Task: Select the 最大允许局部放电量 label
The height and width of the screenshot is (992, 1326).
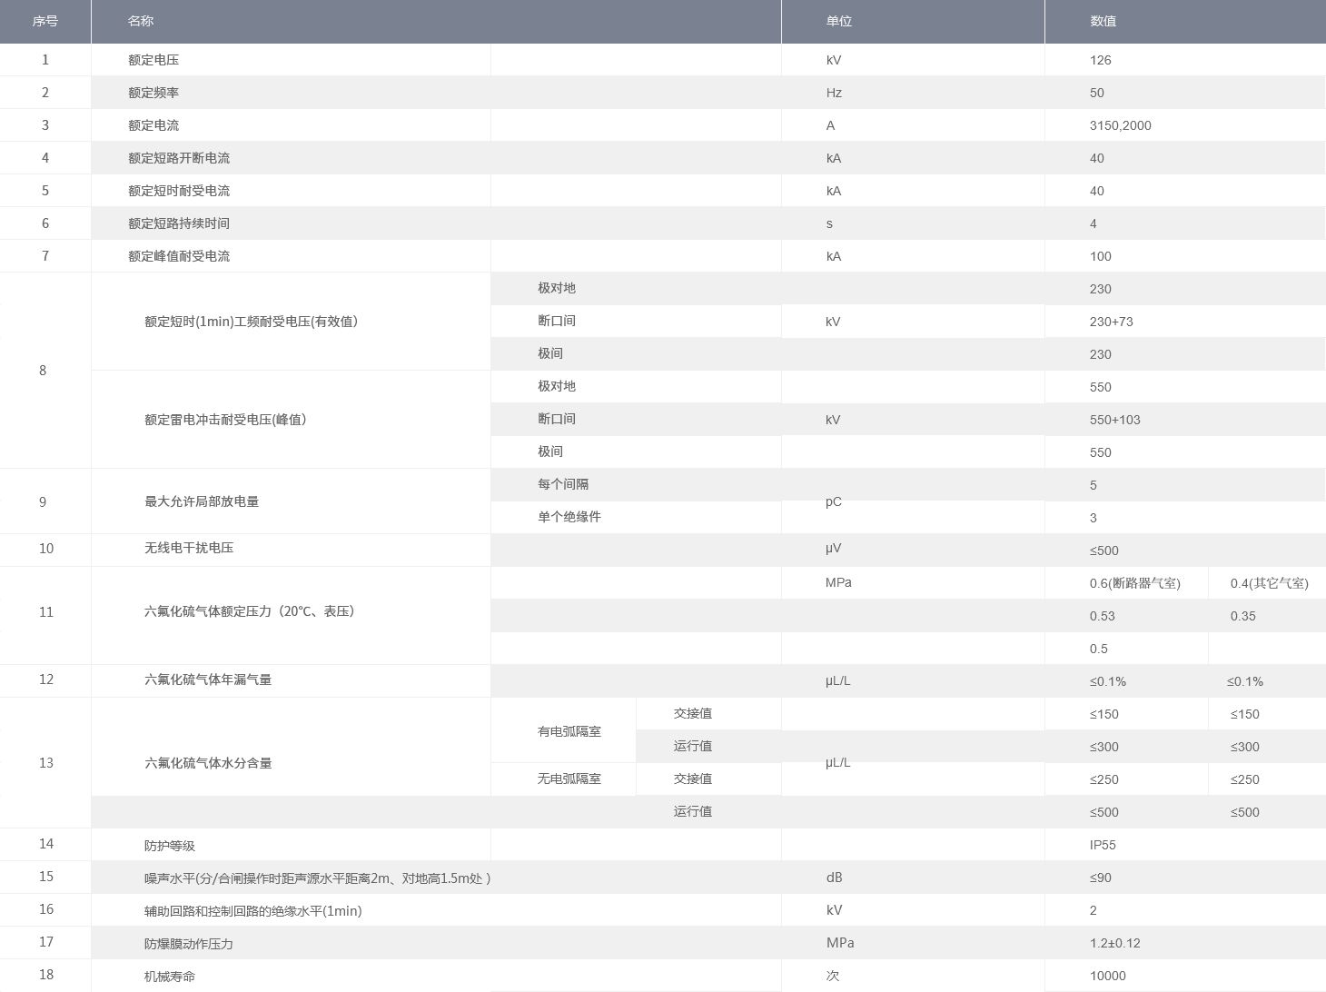Action: coord(202,501)
